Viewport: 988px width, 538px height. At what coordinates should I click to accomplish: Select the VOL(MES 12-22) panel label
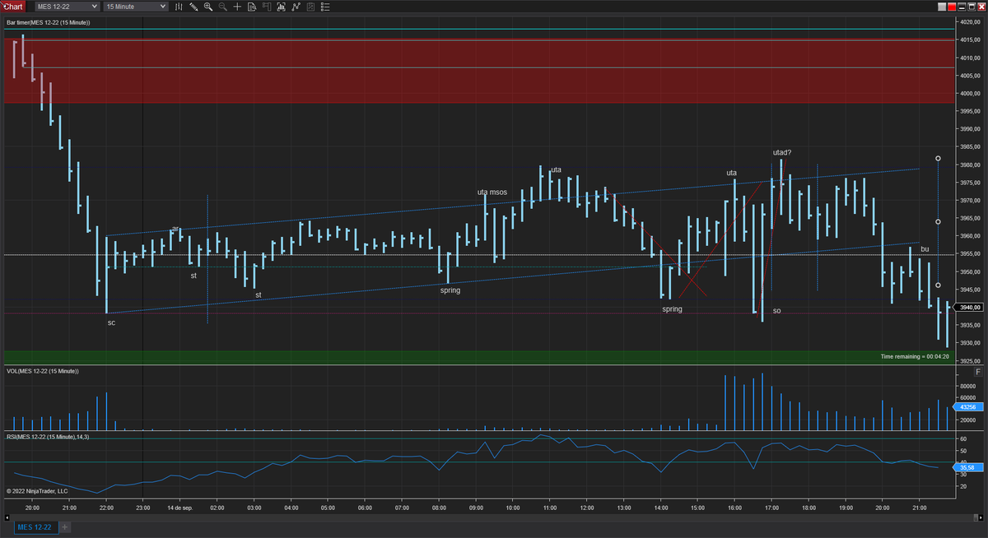point(43,371)
